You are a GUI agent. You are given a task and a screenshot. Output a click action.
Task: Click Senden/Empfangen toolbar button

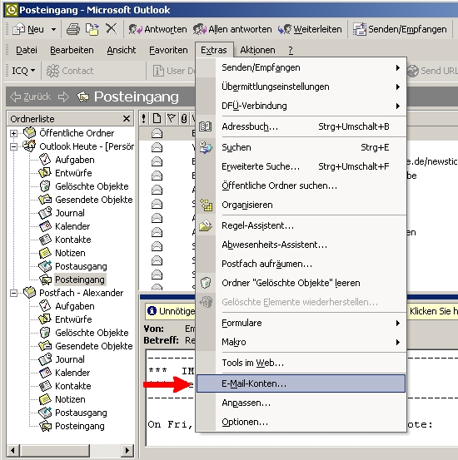pos(400,29)
